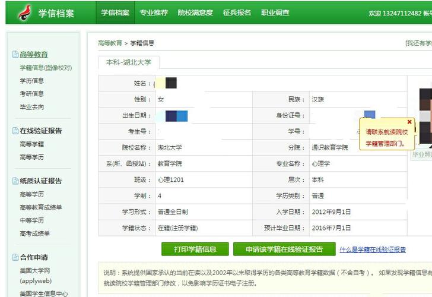
Task: Click the student photo thumbnail
Action: [425, 116]
